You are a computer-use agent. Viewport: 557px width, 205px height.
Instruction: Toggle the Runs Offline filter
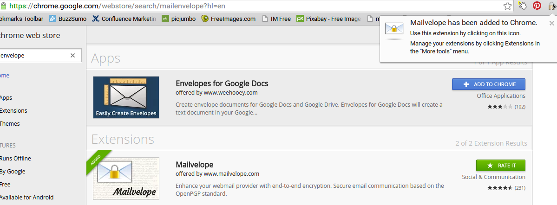coord(16,158)
